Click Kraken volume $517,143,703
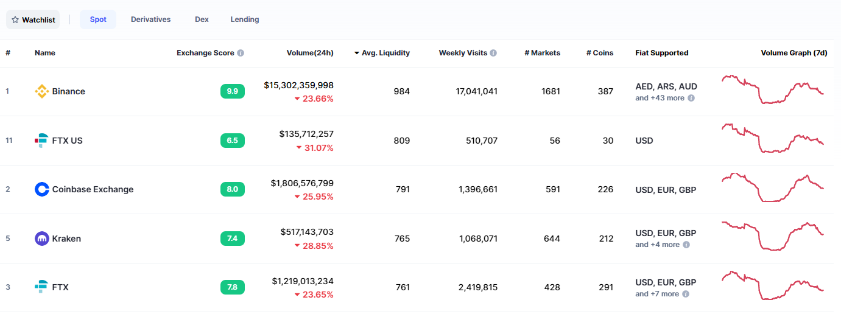The width and height of the screenshot is (841, 314). (307, 232)
